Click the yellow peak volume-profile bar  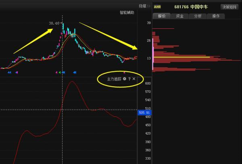click(182, 57)
